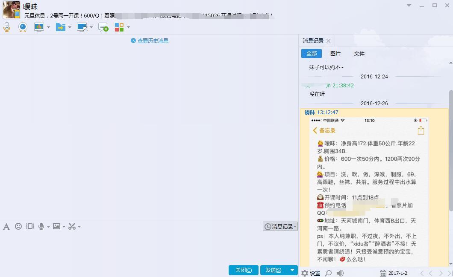Open the memo screenshot image in history

coord(369,191)
